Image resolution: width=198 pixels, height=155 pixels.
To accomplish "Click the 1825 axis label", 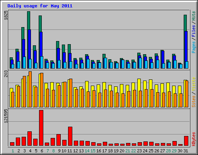I will pyautogui.click(x=6, y=15).
